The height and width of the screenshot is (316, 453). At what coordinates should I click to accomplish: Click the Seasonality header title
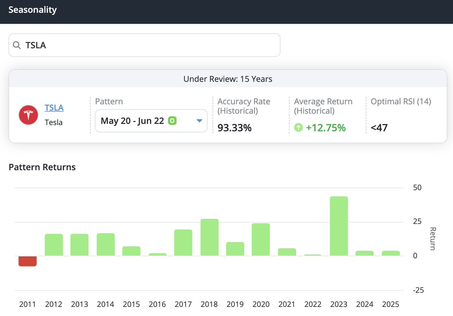(32, 10)
